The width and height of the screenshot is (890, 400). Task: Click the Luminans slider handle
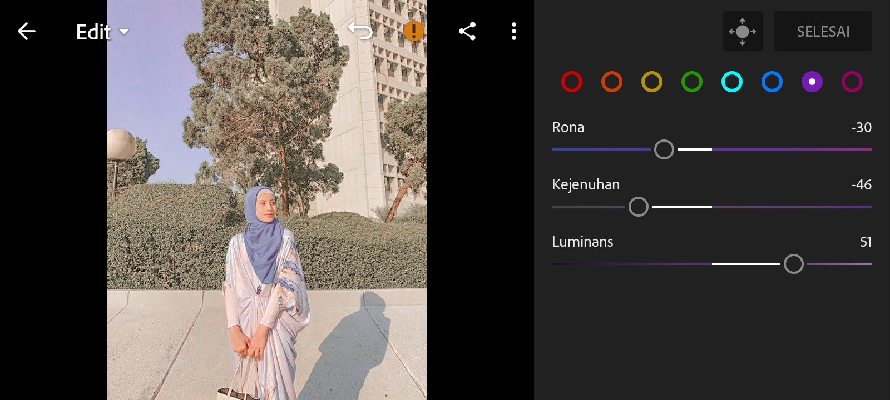794,264
